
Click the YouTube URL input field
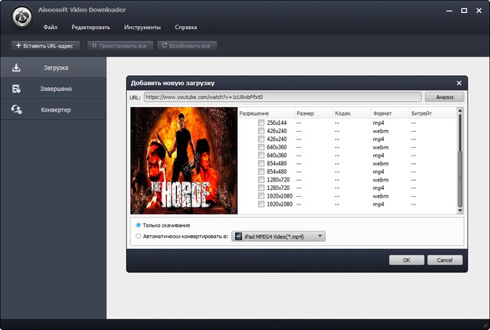[282, 97]
